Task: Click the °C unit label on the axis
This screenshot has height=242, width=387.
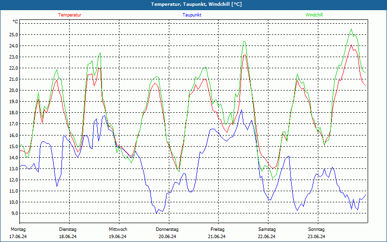Action: (x=15, y=22)
